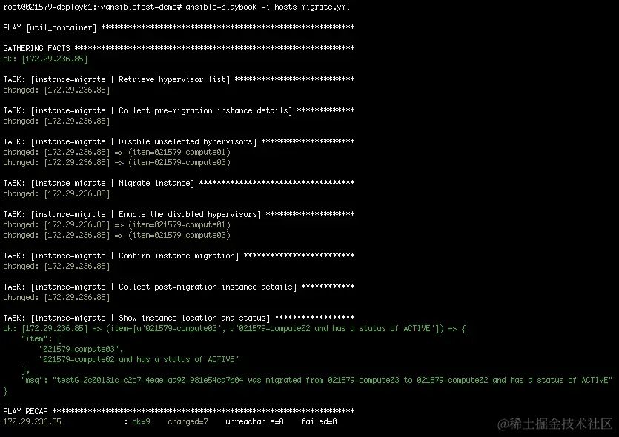Click the '"item": [' JSON line
Screen dimensions: 619x437
42,338
